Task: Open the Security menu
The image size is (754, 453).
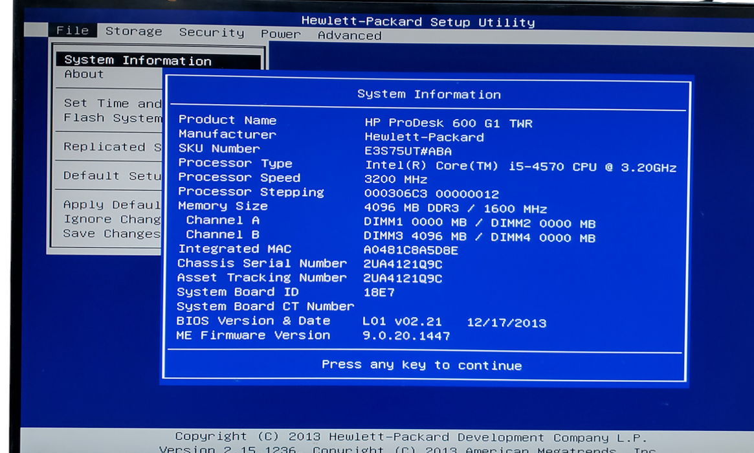Action: point(212,32)
